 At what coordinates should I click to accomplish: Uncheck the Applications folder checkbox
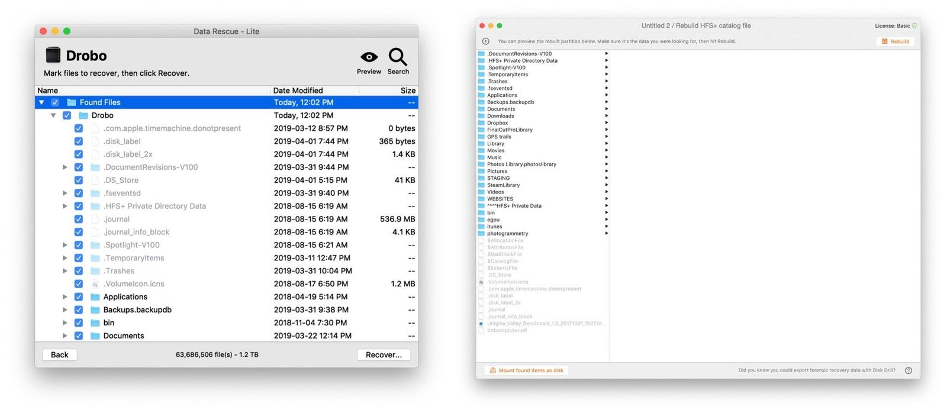[79, 297]
